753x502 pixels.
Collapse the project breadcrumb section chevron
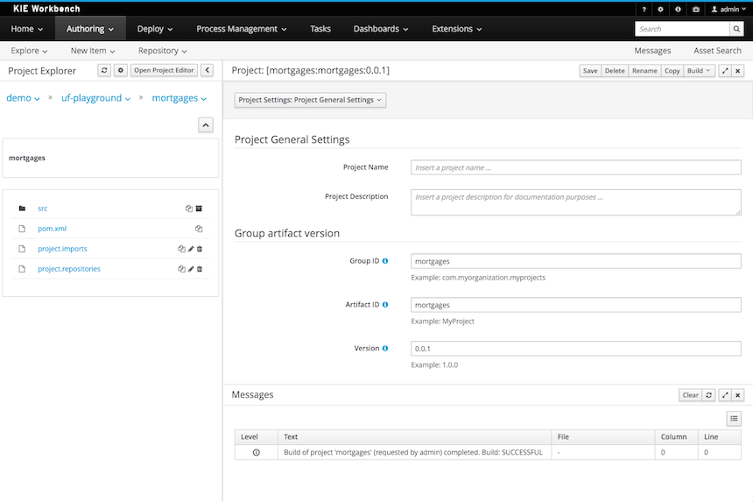tap(206, 125)
